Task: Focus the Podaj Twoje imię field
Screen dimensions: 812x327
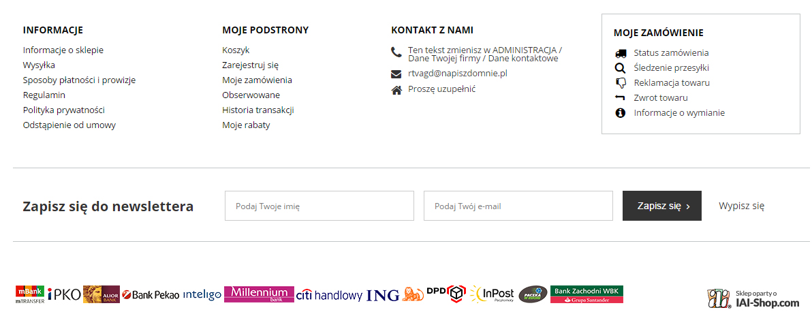Action: point(319,206)
